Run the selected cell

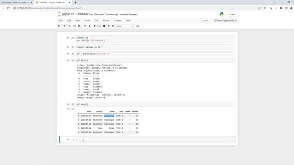point(97,26)
